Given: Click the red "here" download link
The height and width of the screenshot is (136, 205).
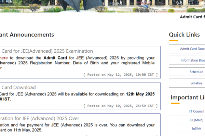Looking at the screenshot, I should point(4,58).
